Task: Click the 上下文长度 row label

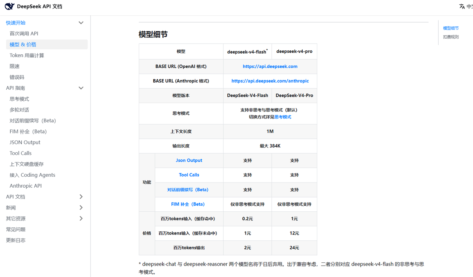Action: point(181,131)
